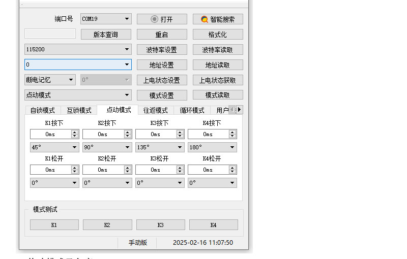Open the K4按下 angle dropdown showing 180°

point(212,147)
